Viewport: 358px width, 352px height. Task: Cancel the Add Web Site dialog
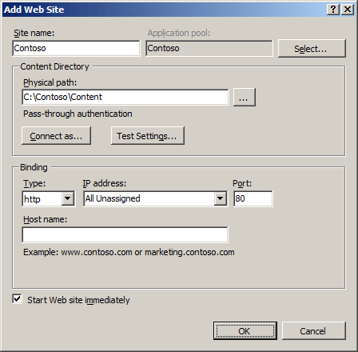[314, 331]
